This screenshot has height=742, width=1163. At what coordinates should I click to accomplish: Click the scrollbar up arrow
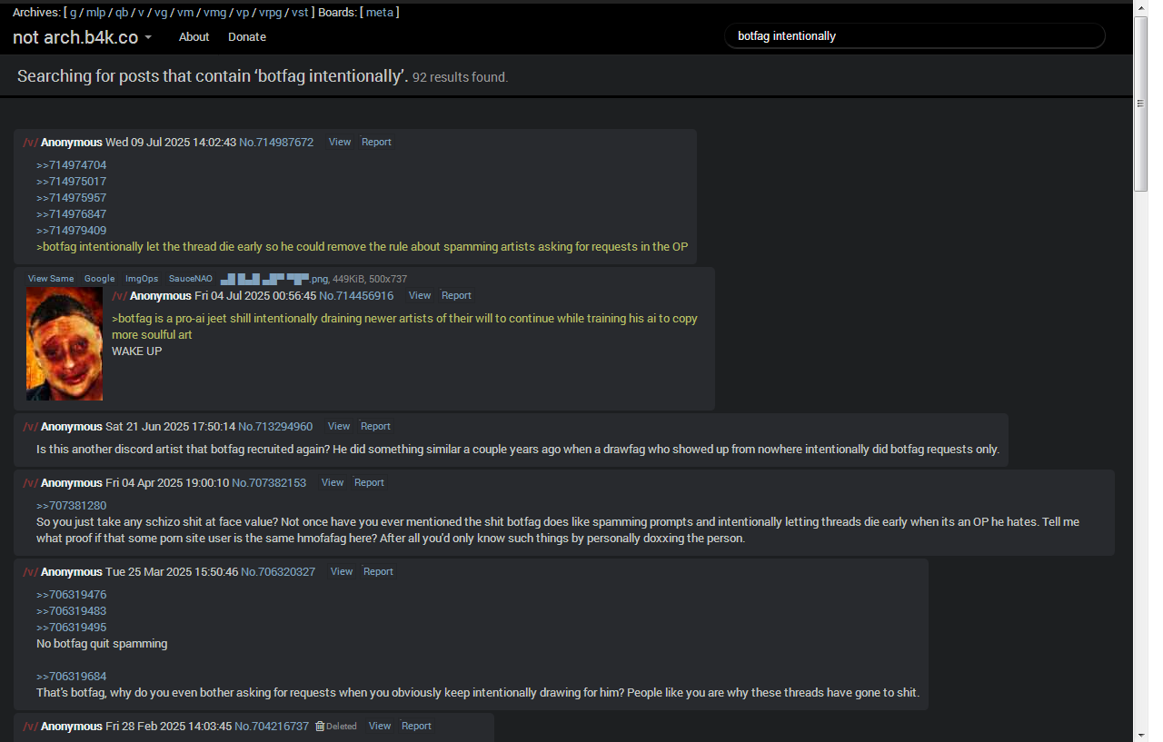1141,9
